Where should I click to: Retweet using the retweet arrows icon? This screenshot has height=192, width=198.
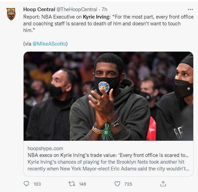[x=72, y=184]
